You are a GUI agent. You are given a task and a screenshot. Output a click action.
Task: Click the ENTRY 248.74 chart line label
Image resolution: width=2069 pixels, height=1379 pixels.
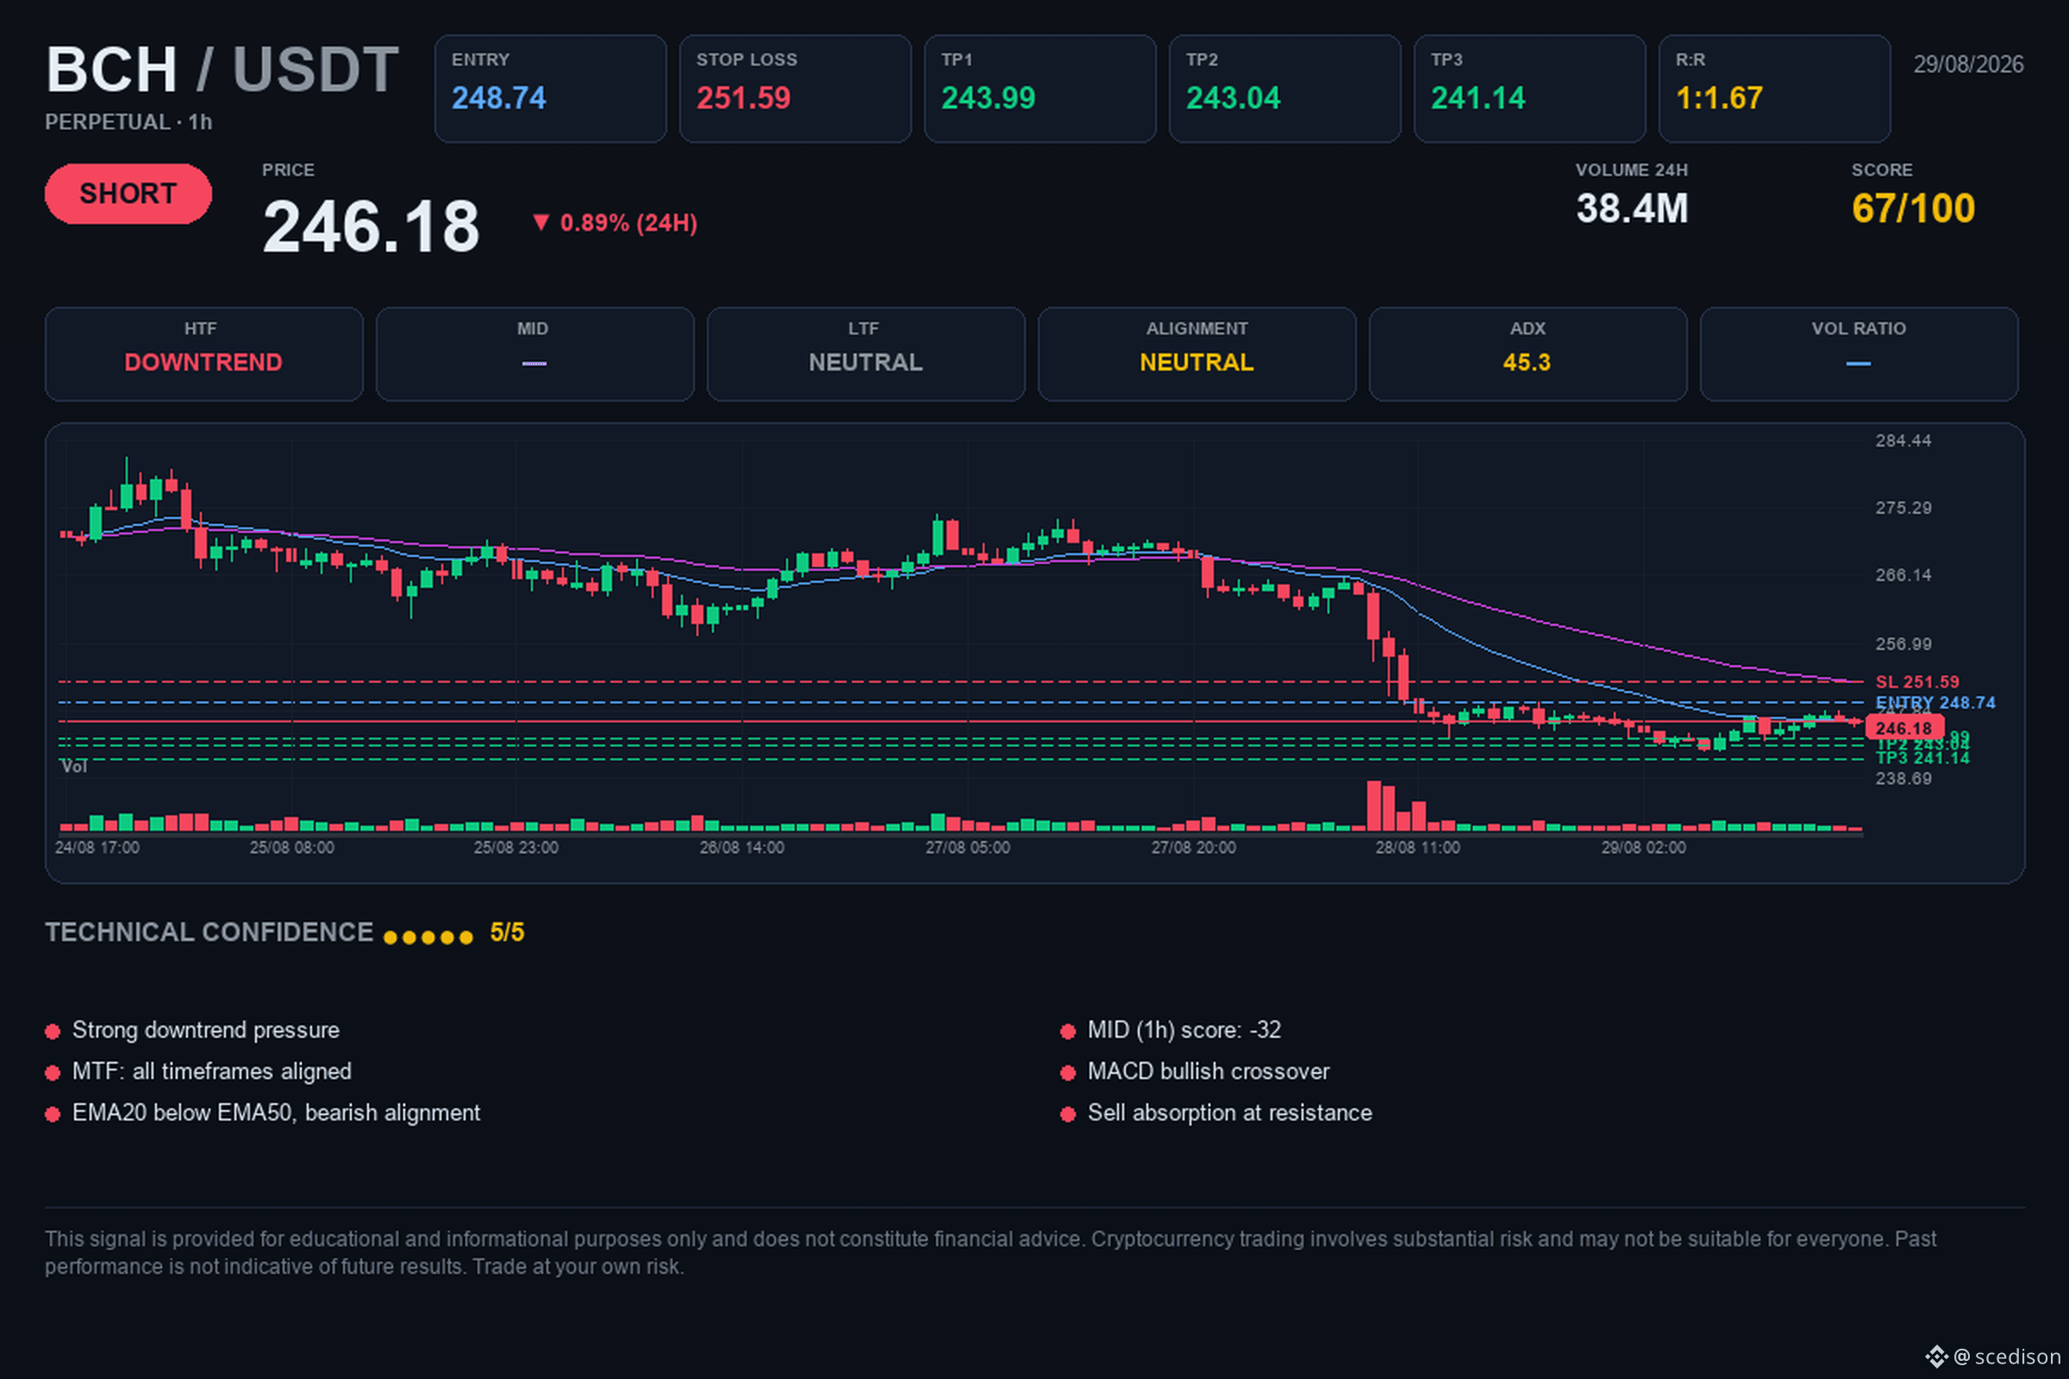click(1935, 702)
